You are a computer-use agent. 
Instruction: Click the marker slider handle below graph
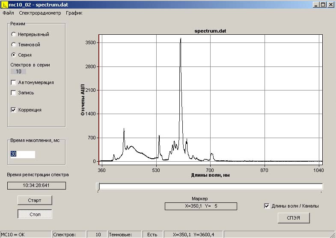point(98,186)
